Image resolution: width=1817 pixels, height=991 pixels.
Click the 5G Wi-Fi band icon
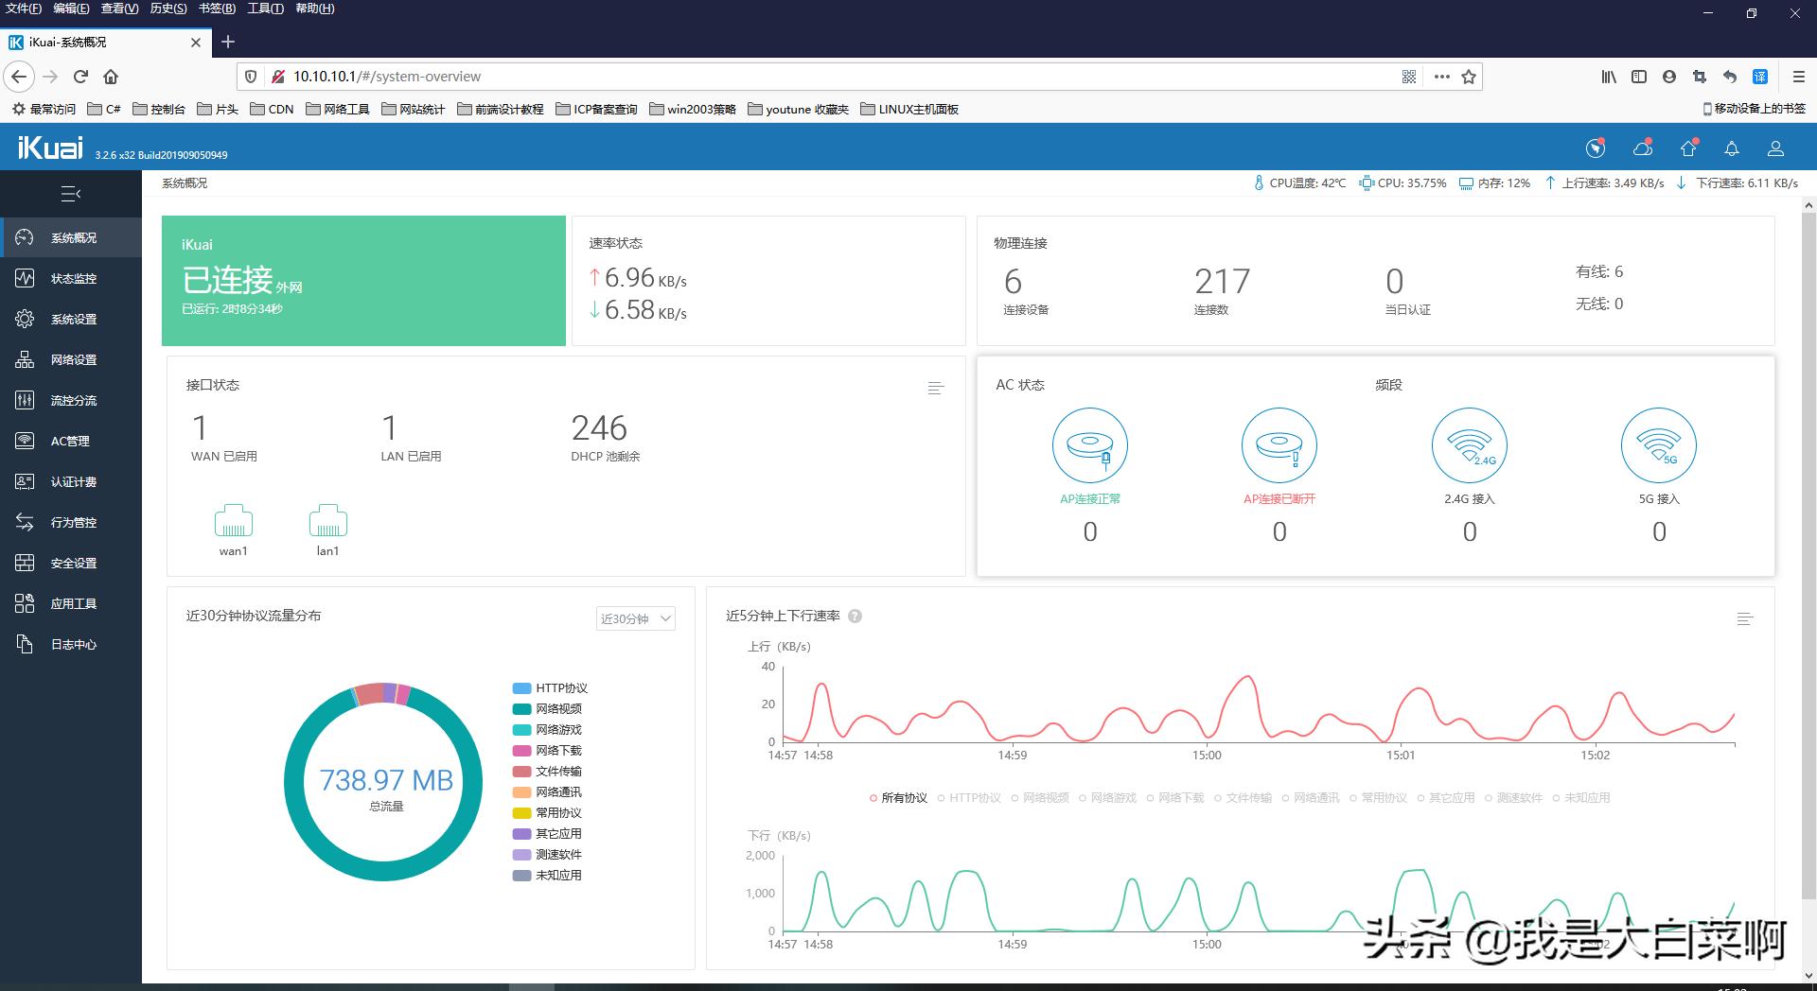[1658, 445]
